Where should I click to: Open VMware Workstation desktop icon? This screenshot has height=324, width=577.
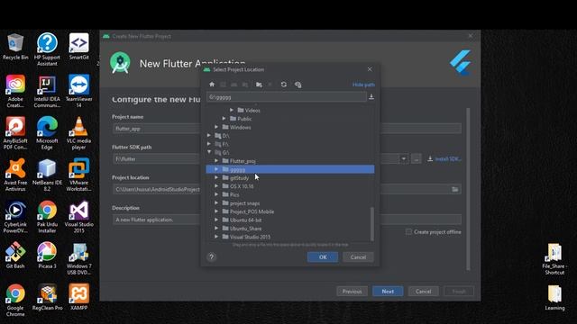point(78,175)
